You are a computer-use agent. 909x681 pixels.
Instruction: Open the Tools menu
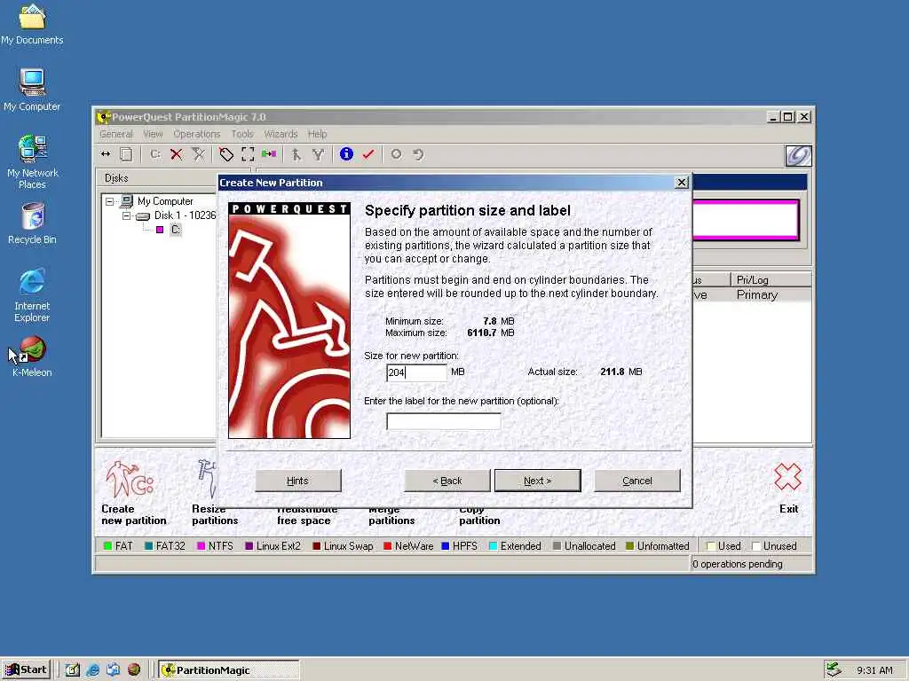click(x=241, y=134)
